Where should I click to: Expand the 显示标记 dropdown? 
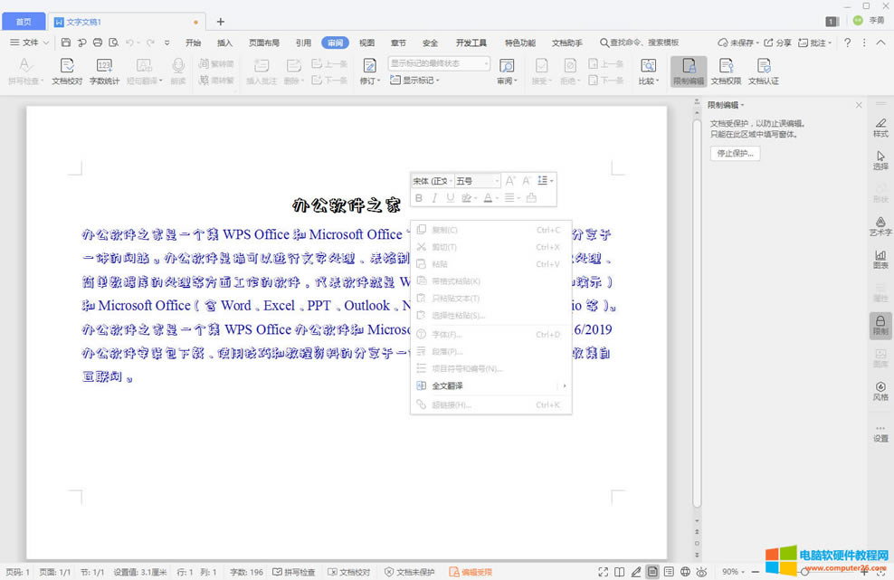[415, 81]
